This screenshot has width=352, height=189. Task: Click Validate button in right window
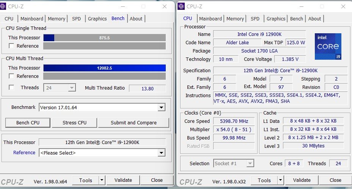click(302, 180)
